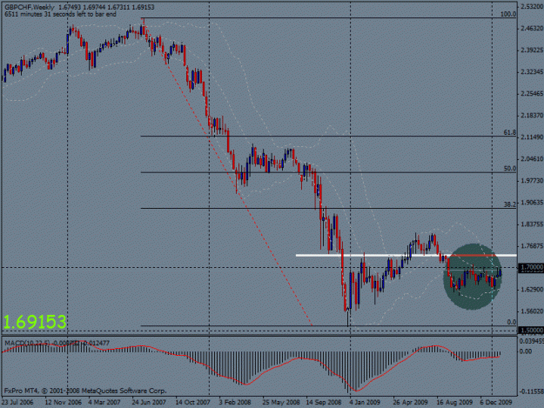Click the 1.56020 price on the scale
This screenshot has height=408, width=544.
[532, 311]
